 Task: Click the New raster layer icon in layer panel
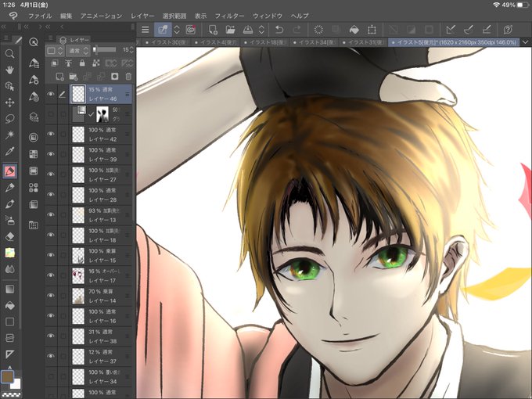tap(59, 77)
